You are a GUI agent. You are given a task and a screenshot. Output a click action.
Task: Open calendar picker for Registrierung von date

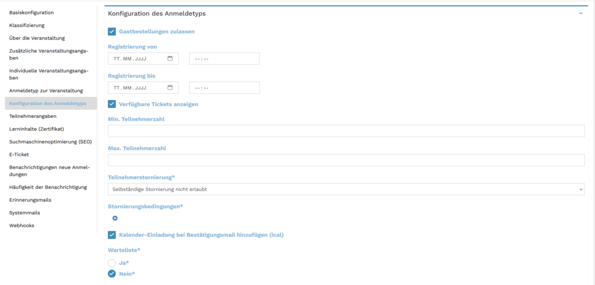point(170,58)
